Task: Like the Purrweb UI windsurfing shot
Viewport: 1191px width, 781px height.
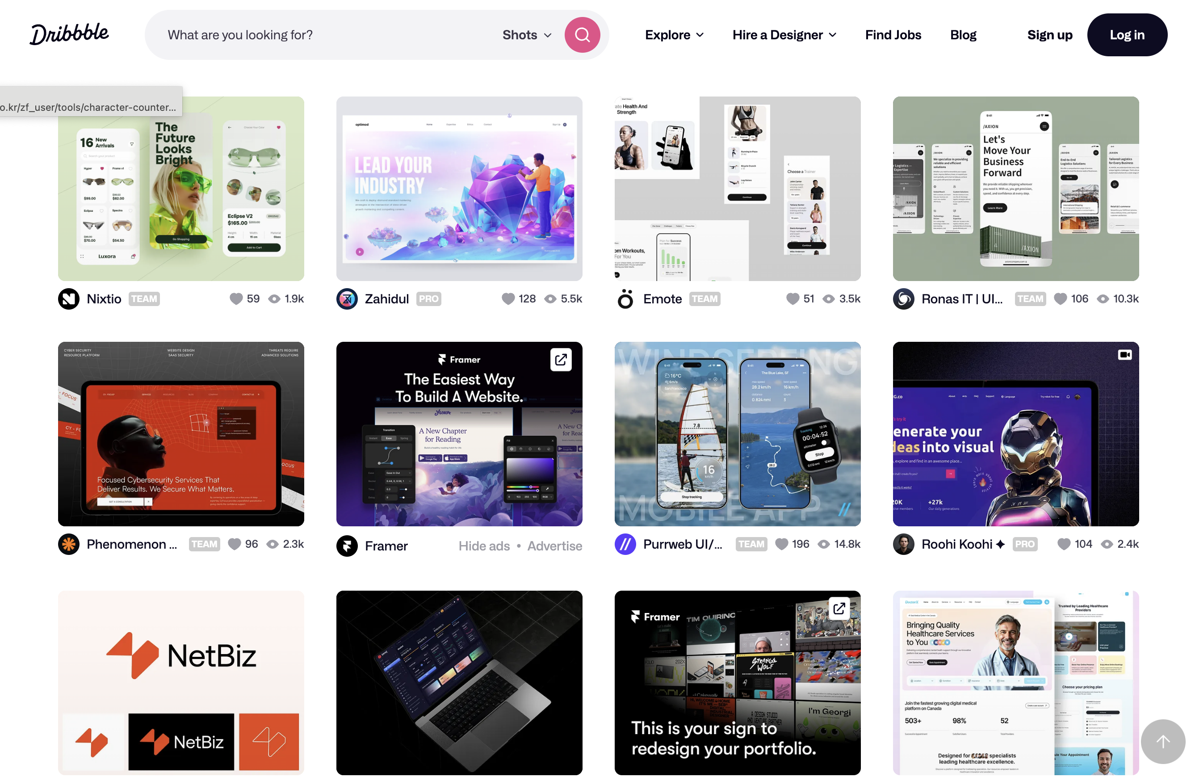Action: (782, 544)
